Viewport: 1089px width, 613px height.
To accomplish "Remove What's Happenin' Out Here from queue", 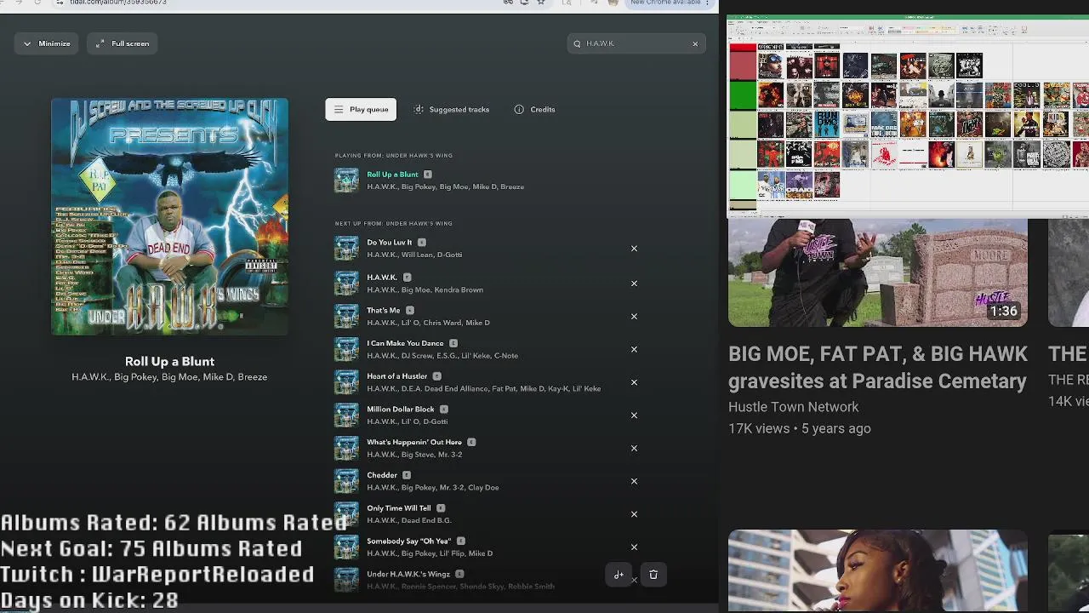I will tap(634, 448).
